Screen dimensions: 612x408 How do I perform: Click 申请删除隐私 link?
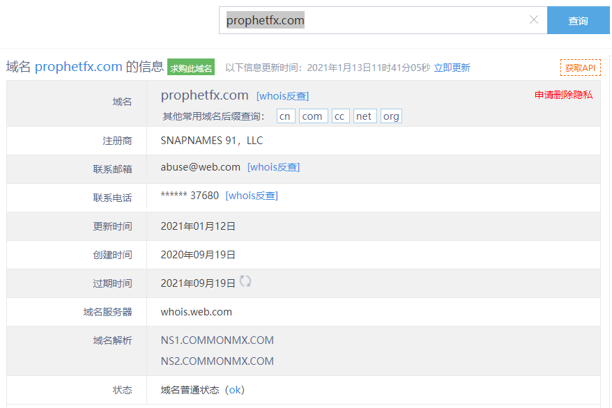pyautogui.click(x=563, y=95)
